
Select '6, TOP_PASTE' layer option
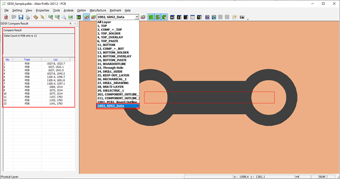[118, 41]
